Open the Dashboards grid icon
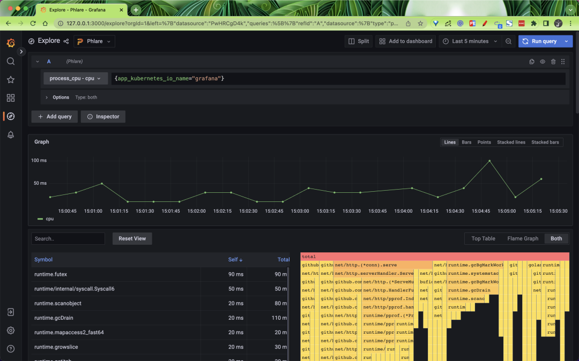Screen dimensions: 579x361 coord(11,98)
